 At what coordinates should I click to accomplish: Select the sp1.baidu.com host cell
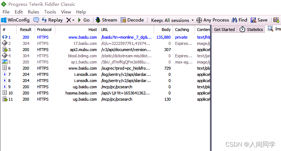click(84, 62)
